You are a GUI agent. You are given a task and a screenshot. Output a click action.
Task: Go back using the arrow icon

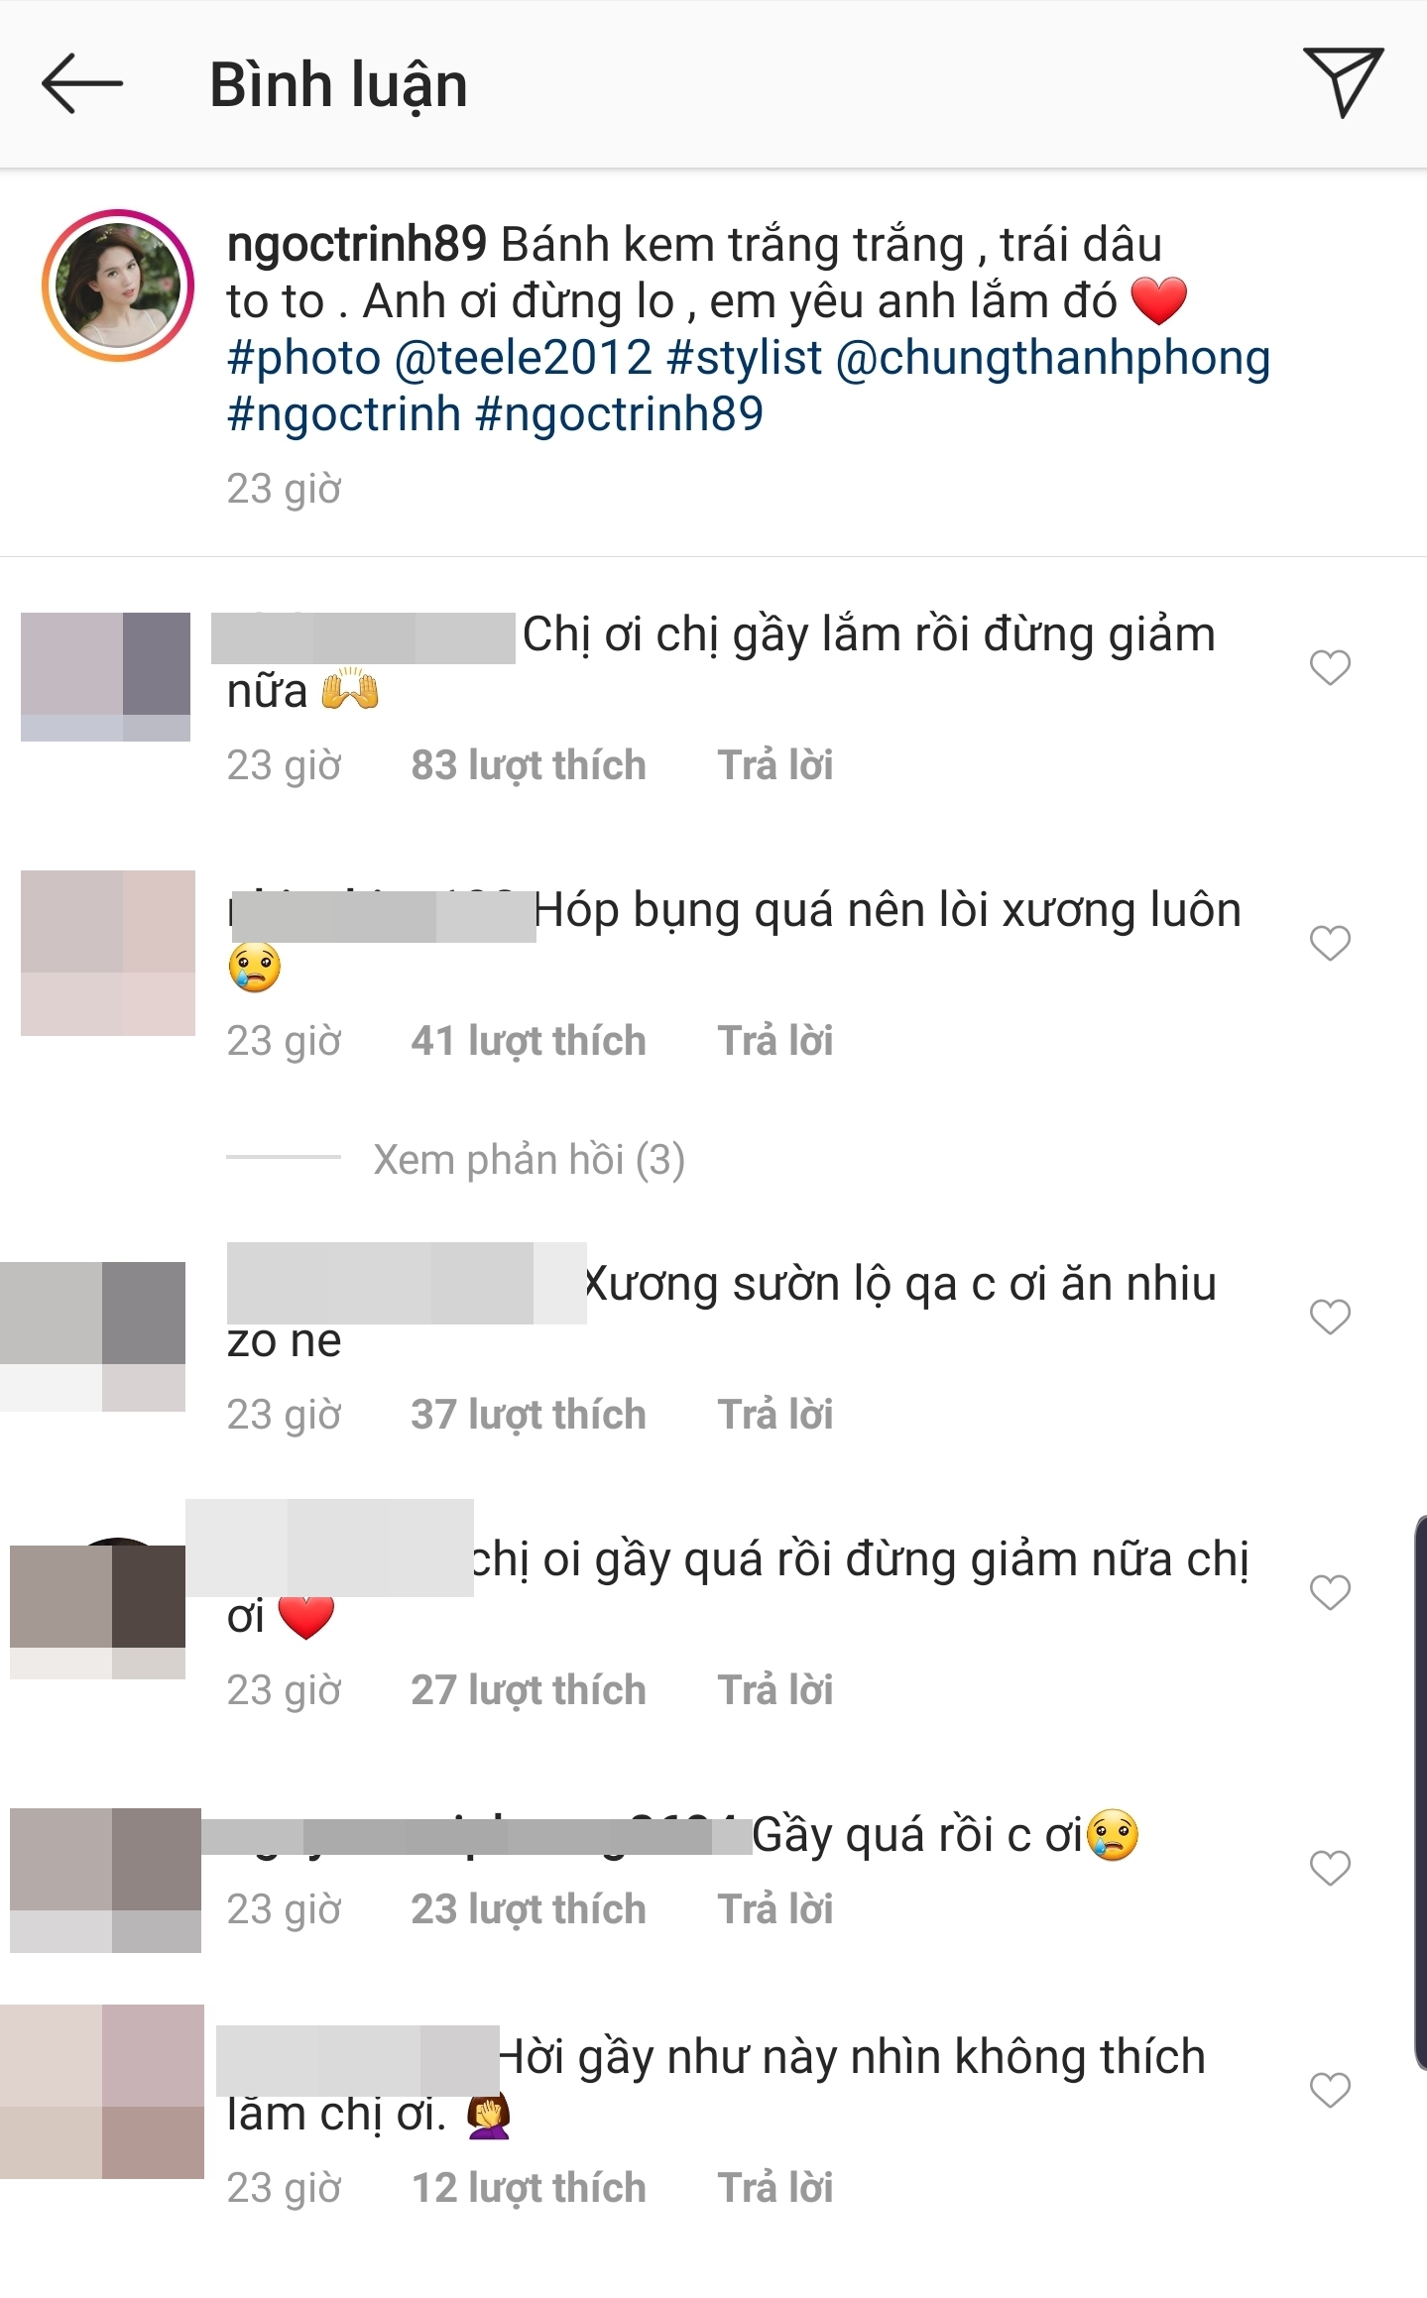[82, 84]
